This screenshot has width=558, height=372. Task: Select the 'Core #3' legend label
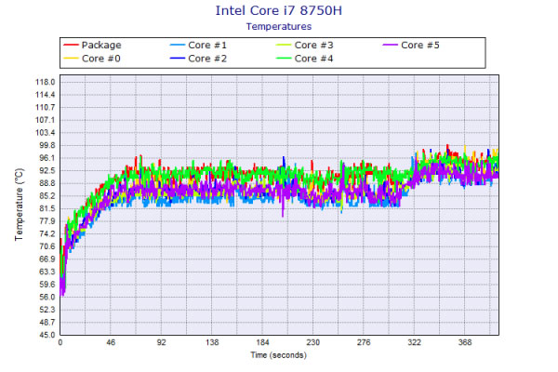(x=314, y=46)
